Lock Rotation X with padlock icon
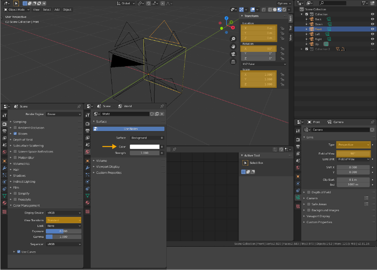377x270 pixels. coord(282,49)
